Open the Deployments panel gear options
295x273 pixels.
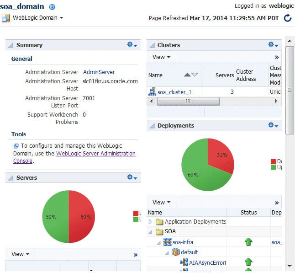(x=273, y=125)
